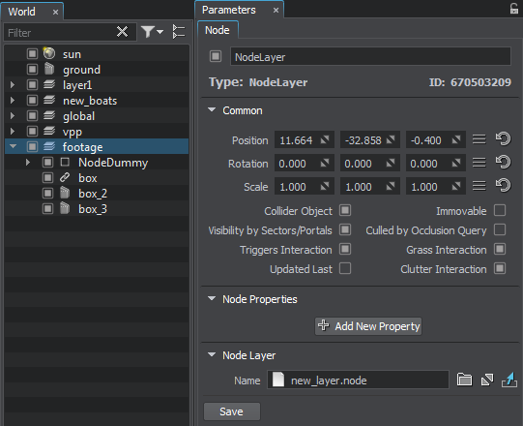This screenshot has width=523, height=426.
Task: Reset the Position values
Action: tap(503, 139)
